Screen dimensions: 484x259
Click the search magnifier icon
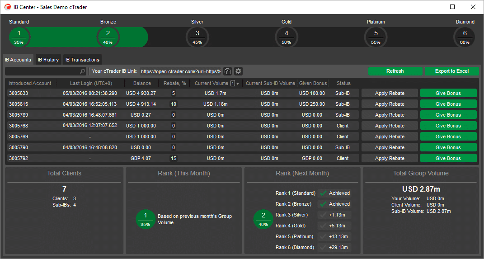pyautogui.click(x=82, y=71)
